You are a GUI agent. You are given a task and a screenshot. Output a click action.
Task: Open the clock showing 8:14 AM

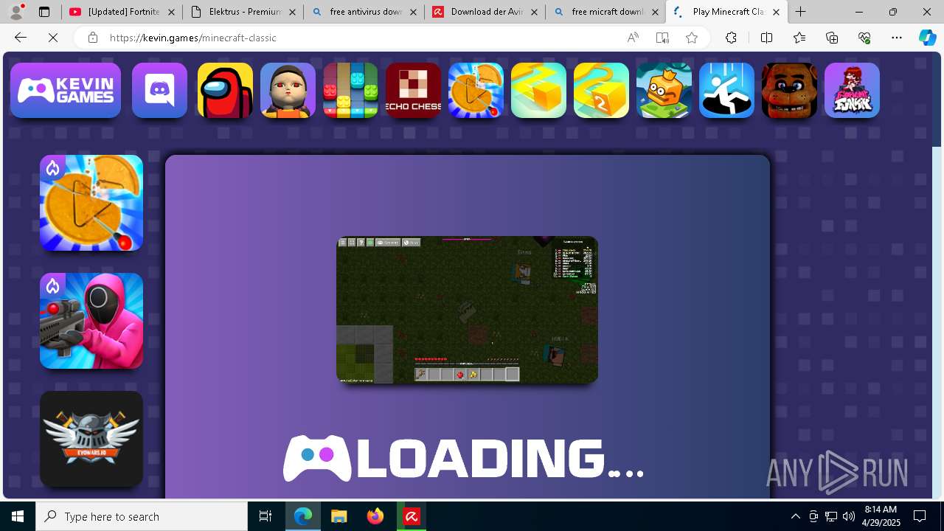[882, 516]
